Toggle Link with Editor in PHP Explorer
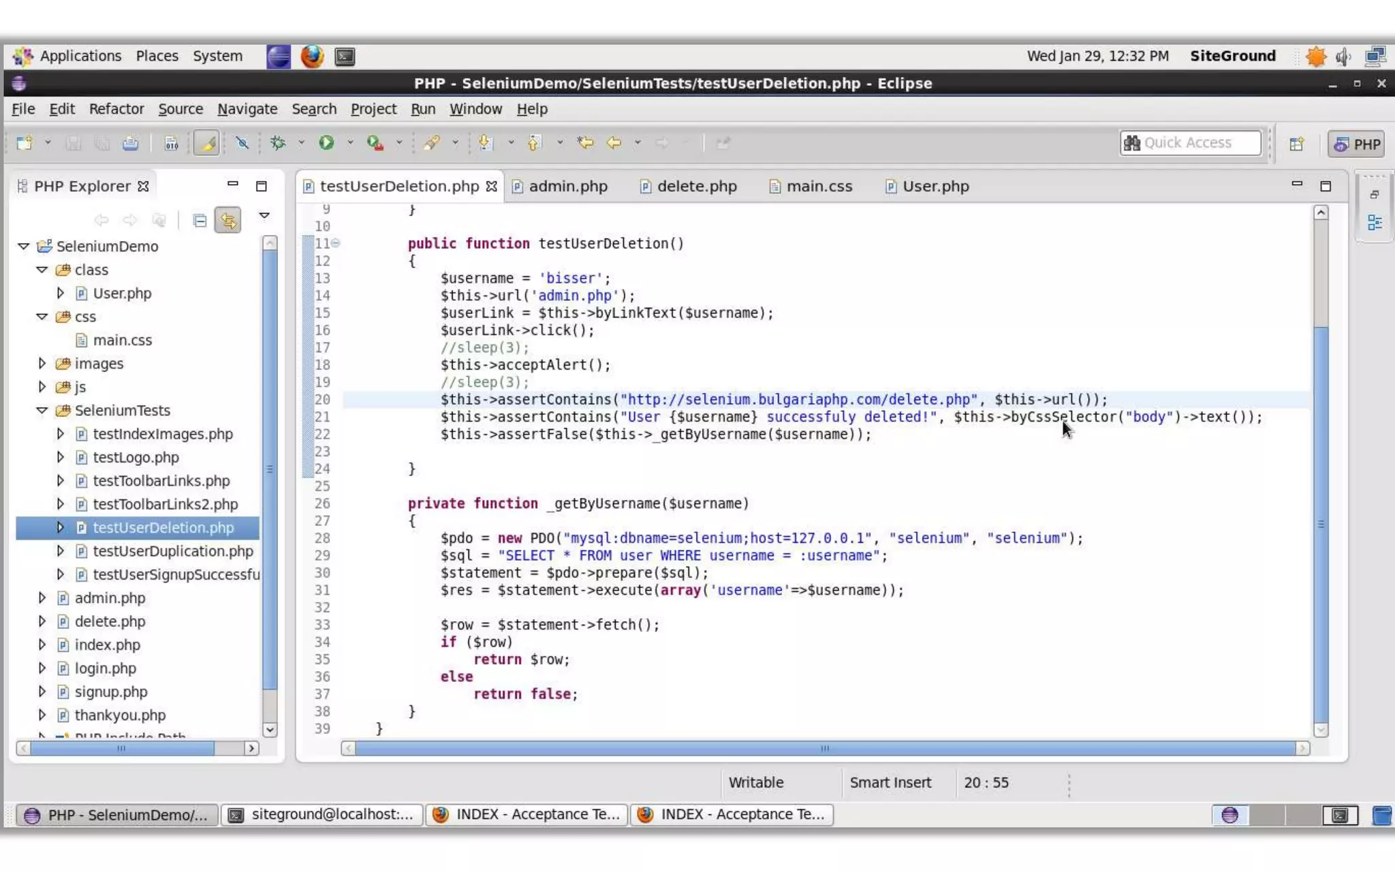1395x872 pixels. pyautogui.click(x=228, y=220)
